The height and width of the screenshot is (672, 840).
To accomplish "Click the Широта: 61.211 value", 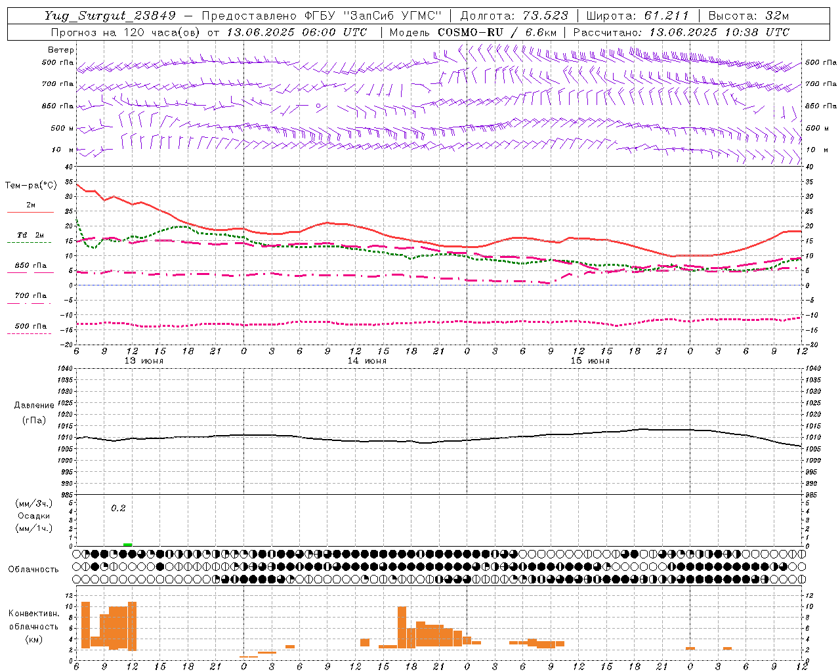I will pos(638,16).
